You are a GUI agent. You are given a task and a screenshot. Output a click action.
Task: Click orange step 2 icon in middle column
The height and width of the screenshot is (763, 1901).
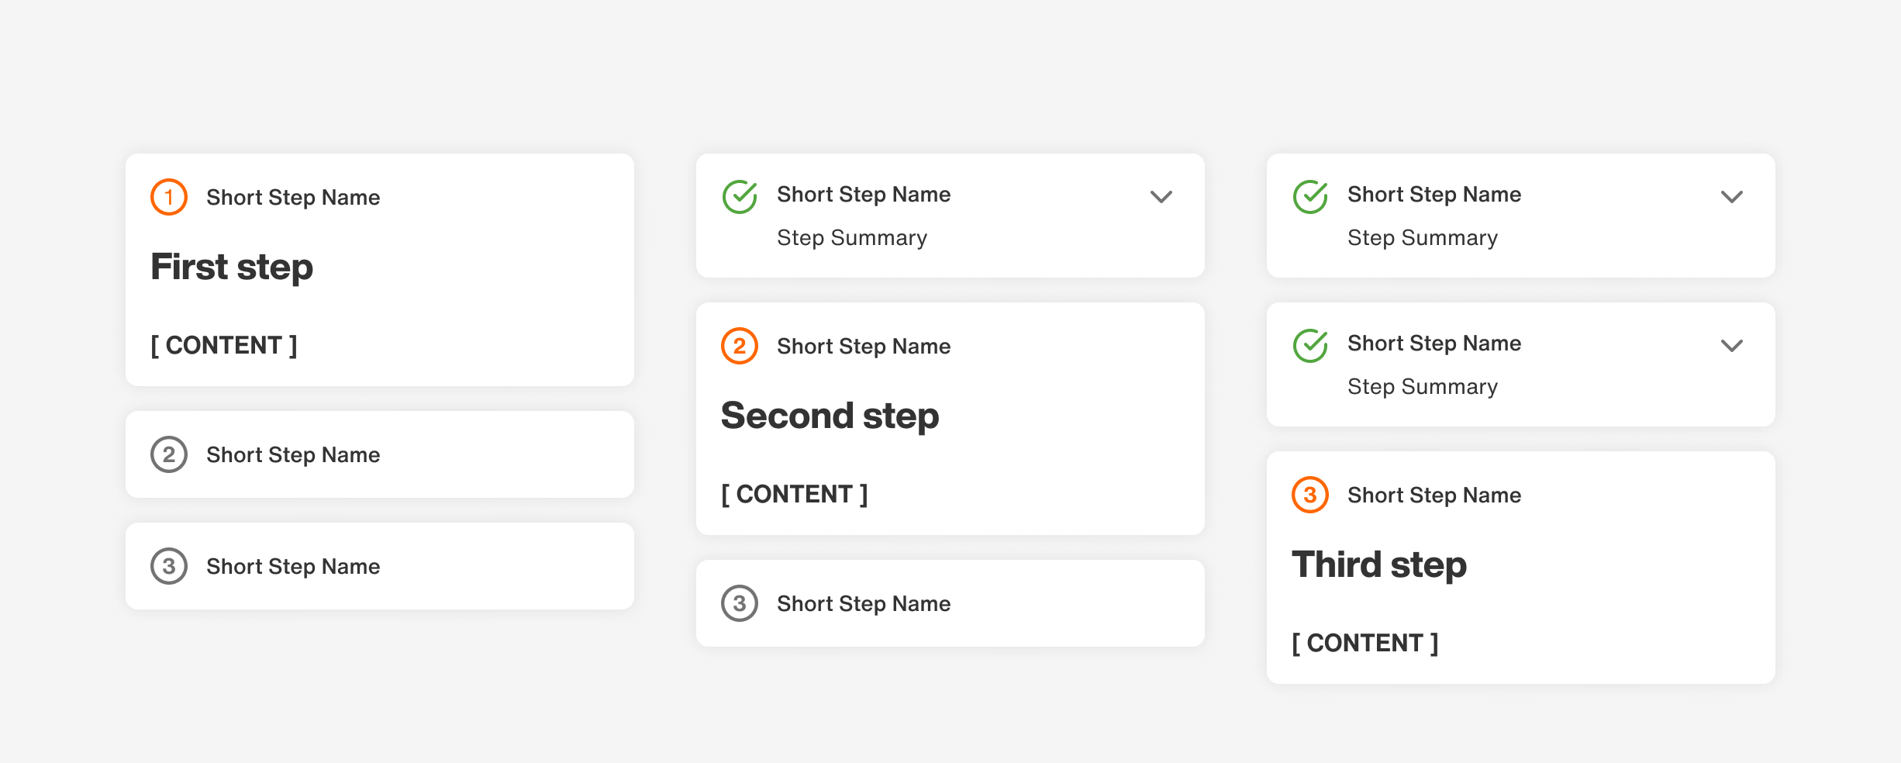(740, 346)
